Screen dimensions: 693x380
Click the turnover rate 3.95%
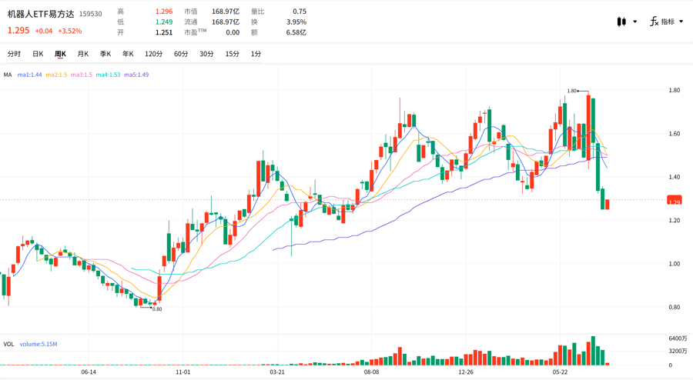pyautogui.click(x=296, y=22)
